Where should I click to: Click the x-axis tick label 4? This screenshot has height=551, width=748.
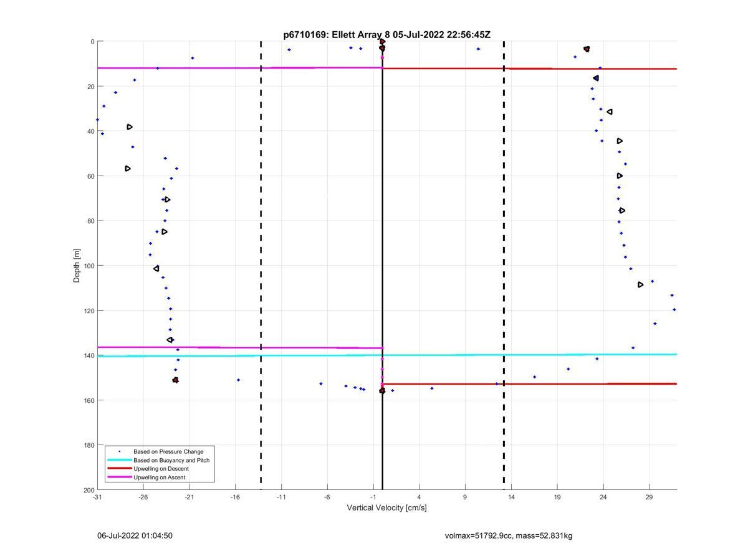click(420, 497)
